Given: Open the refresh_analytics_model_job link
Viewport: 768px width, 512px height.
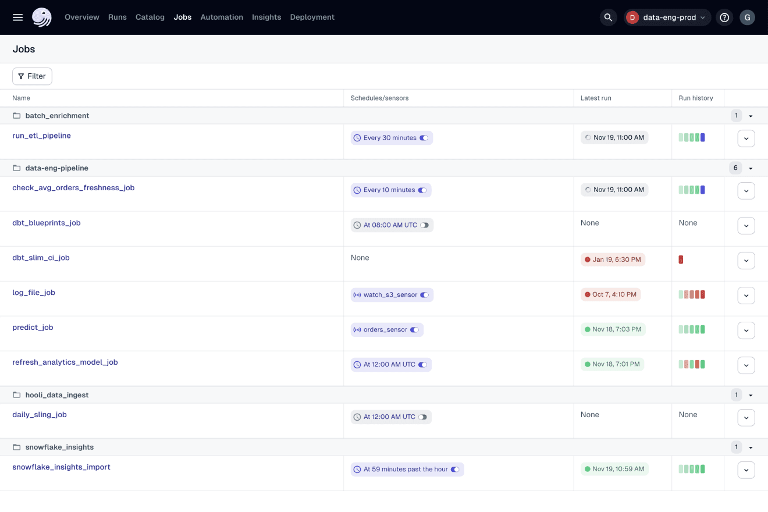Looking at the screenshot, I should coord(65,362).
